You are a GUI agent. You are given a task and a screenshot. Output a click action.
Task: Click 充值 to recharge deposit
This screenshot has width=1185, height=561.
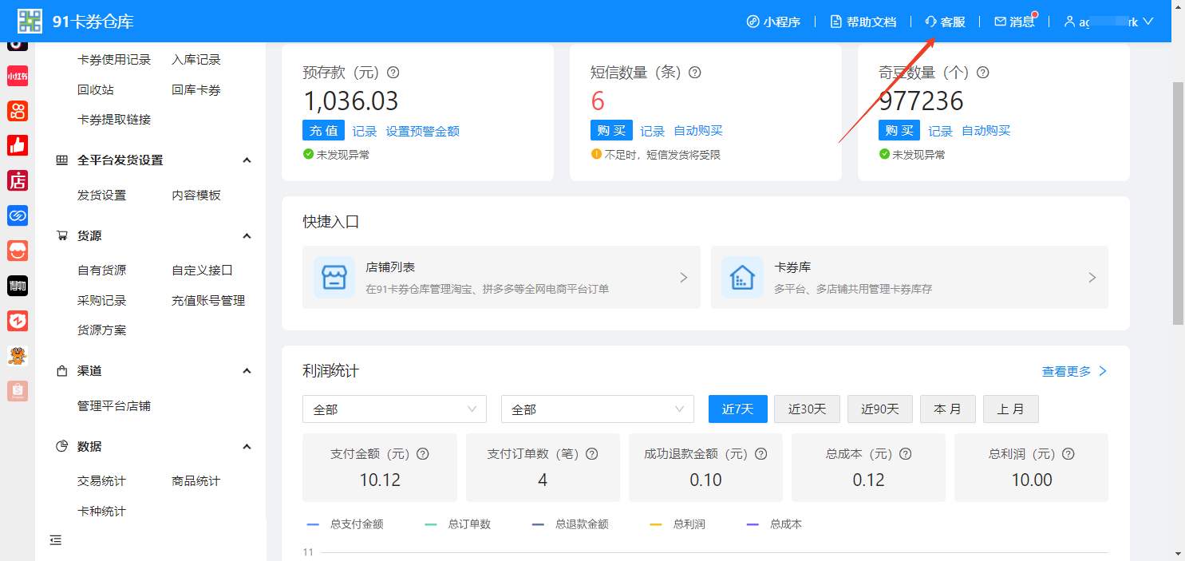point(323,131)
